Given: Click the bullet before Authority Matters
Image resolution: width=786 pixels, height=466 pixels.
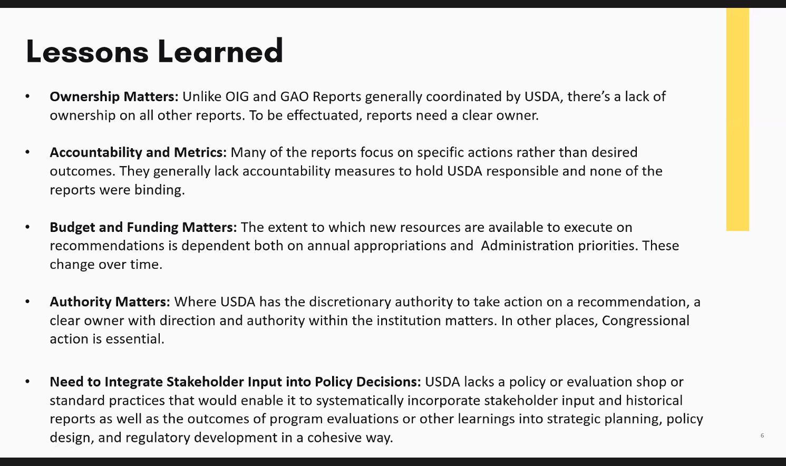Looking at the screenshot, I should point(28,302).
